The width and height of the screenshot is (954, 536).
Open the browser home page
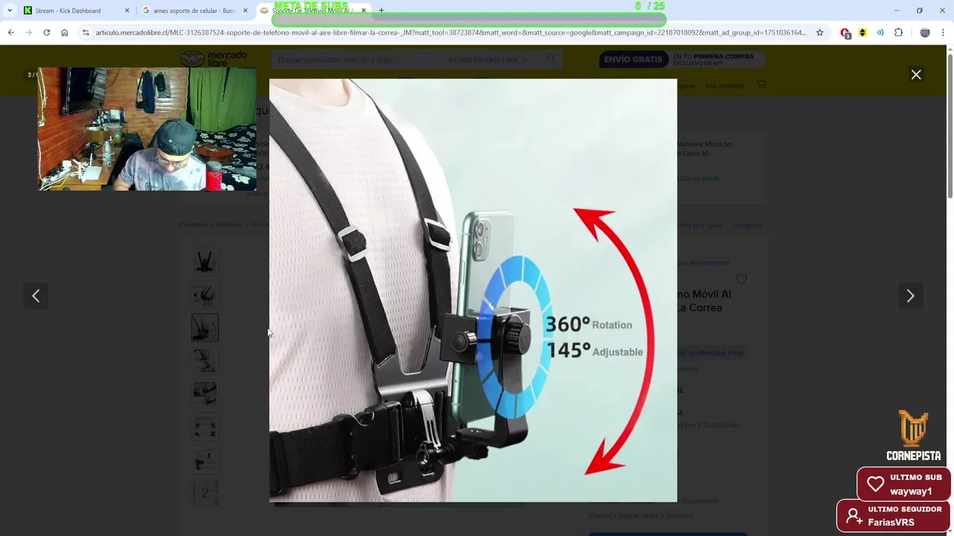[64, 33]
